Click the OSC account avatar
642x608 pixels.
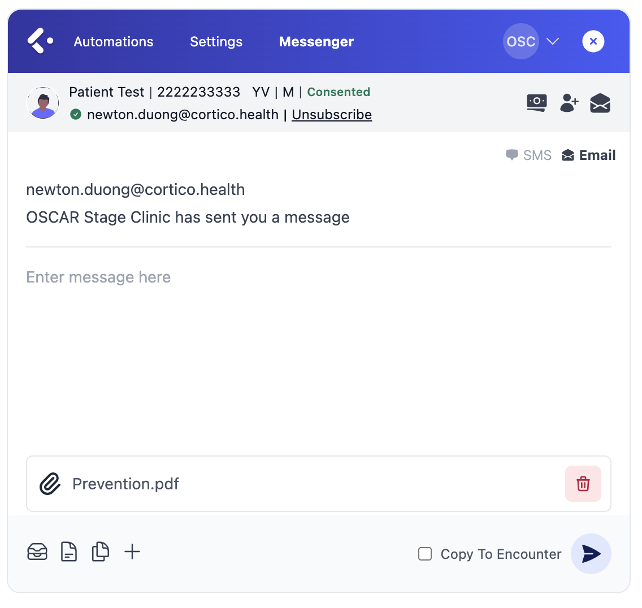tap(521, 41)
